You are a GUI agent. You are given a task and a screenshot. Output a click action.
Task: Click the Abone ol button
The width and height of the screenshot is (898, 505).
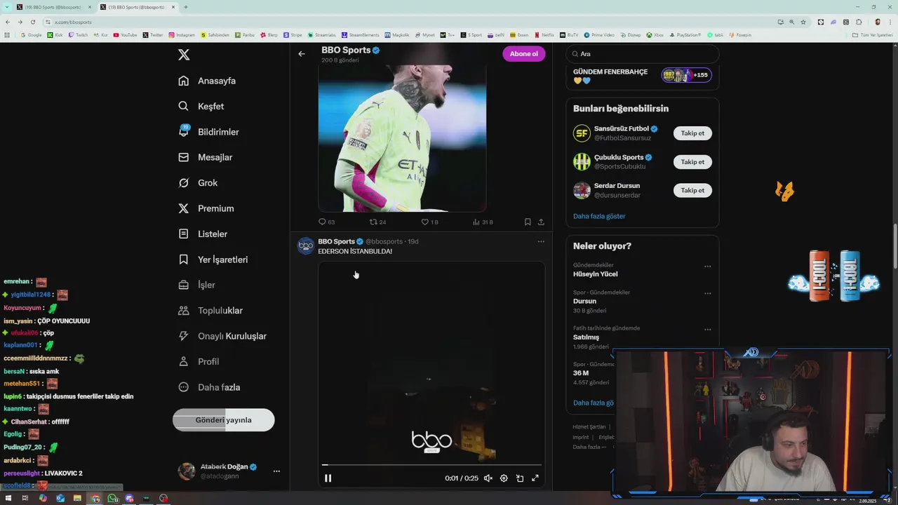pyautogui.click(x=523, y=54)
